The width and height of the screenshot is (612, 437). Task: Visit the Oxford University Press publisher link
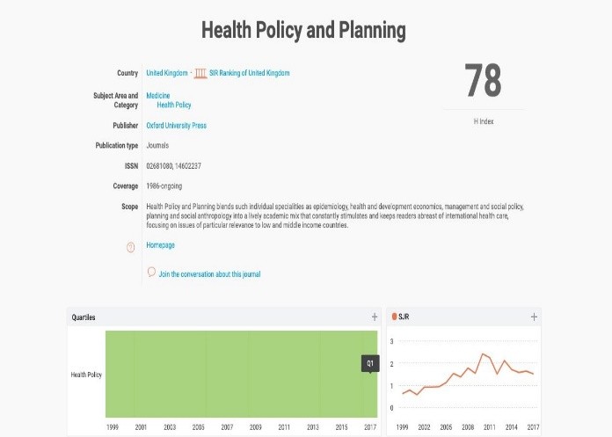coord(176,126)
